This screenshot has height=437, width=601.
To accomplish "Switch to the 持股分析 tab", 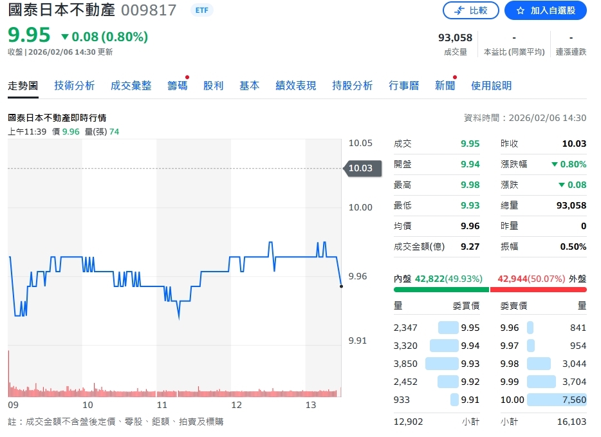I will click(352, 84).
